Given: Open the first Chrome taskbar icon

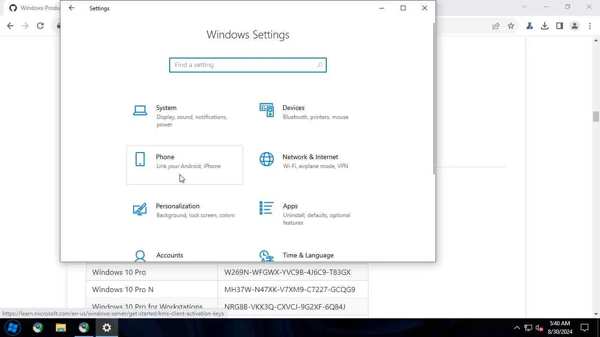Looking at the screenshot, I should point(38,328).
